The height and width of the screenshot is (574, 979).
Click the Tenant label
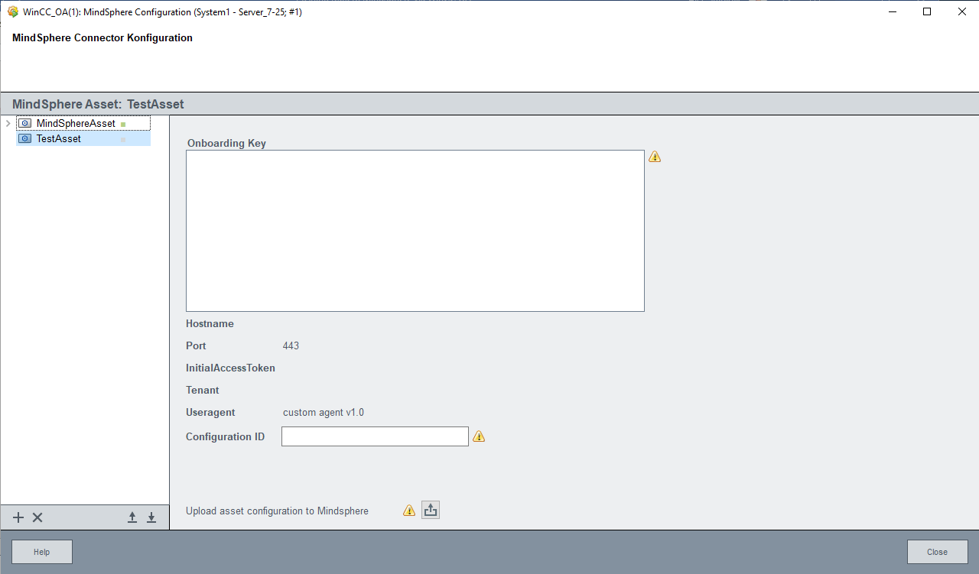point(203,390)
